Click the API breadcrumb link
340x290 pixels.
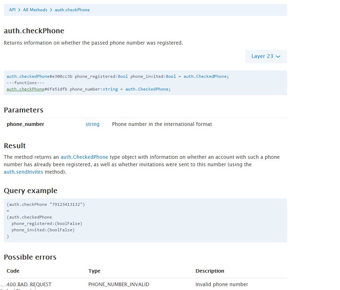(x=12, y=10)
